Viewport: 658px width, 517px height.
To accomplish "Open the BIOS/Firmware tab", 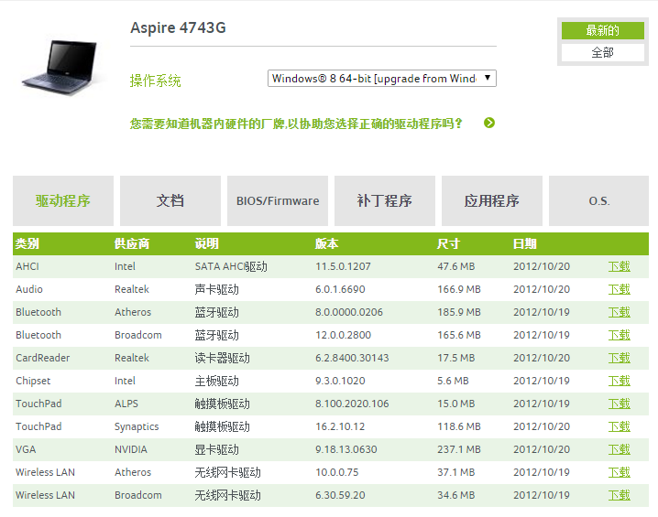I will tap(278, 200).
